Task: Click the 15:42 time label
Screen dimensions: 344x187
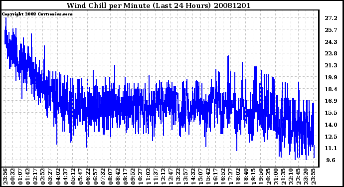Action: click(x=208, y=177)
